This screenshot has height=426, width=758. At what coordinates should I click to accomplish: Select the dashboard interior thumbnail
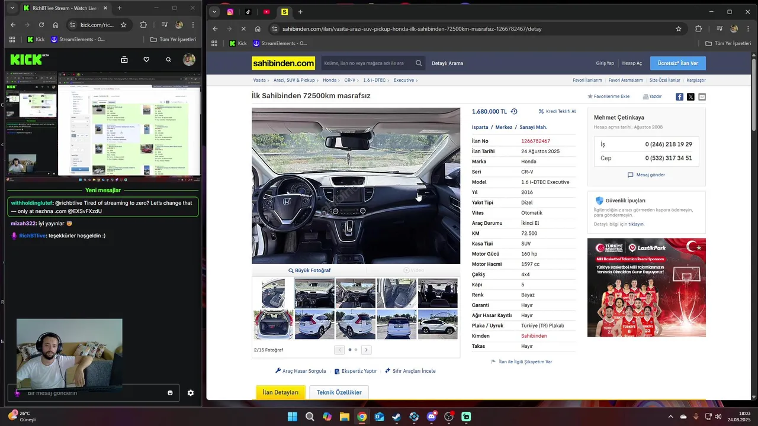[314, 293]
